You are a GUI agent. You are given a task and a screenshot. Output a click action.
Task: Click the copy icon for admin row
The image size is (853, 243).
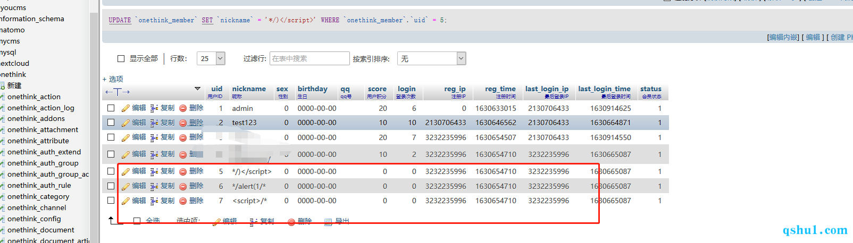click(x=154, y=108)
